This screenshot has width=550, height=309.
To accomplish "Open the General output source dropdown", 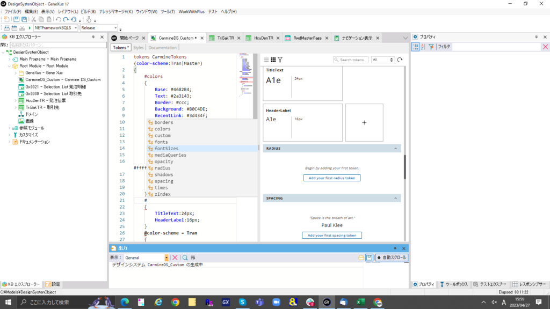I will pyautogui.click(x=167, y=257).
